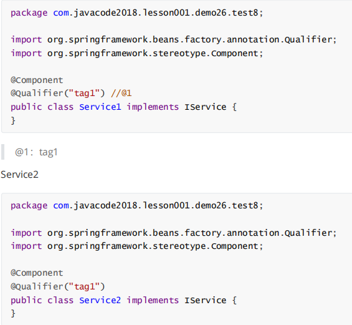Click the Qualifier import in second block
The width and height of the screenshot is (352, 325).
coord(174,233)
